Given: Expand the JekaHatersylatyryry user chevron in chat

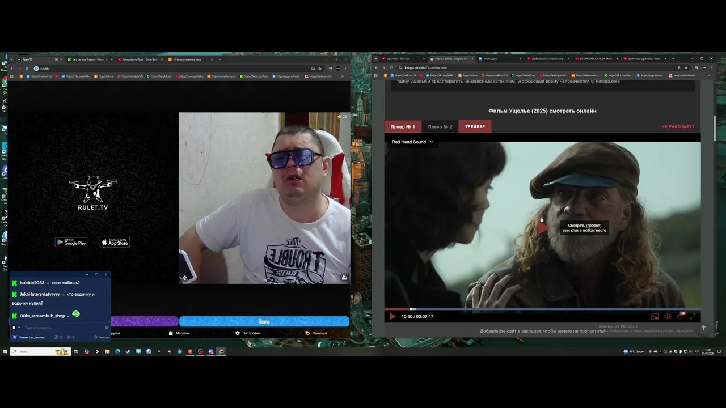Looking at the screenshot, I should (x=63, y=294).
